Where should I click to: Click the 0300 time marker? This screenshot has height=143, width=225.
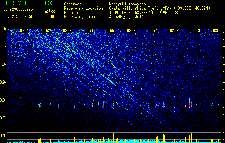tap(217, 31)
